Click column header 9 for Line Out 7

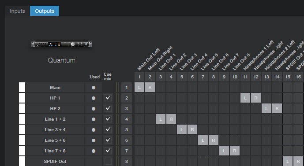point(224,77)
